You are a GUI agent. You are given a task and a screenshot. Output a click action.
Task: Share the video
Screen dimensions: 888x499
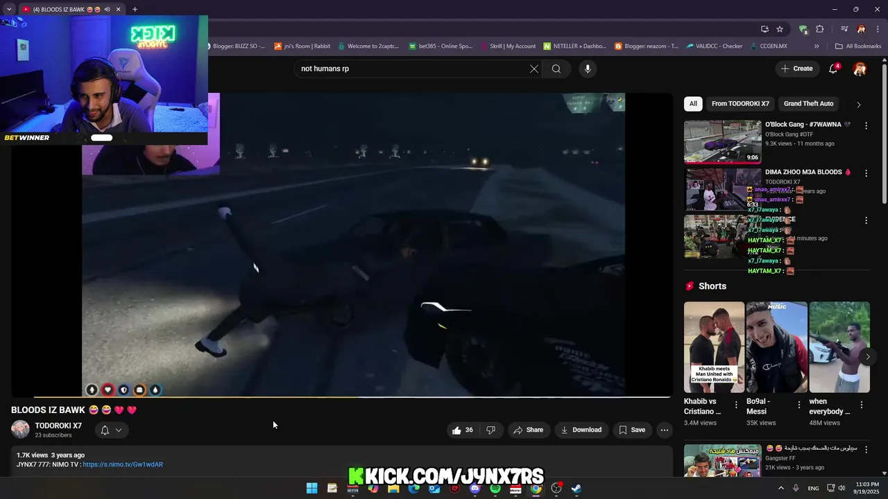point(528,430)
